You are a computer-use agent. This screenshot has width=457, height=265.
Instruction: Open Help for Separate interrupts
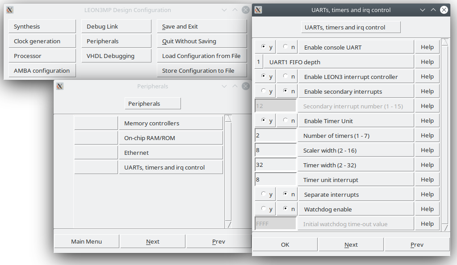[x=427, y=194]
